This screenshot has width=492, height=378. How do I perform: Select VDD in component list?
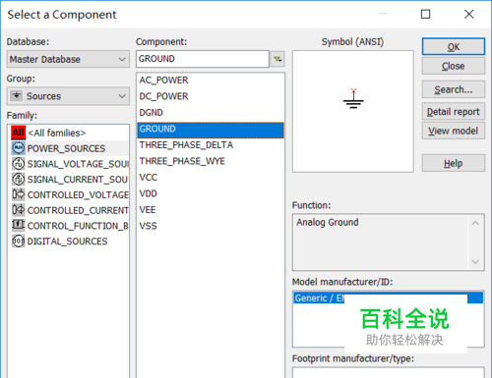(x=211, y=193)
